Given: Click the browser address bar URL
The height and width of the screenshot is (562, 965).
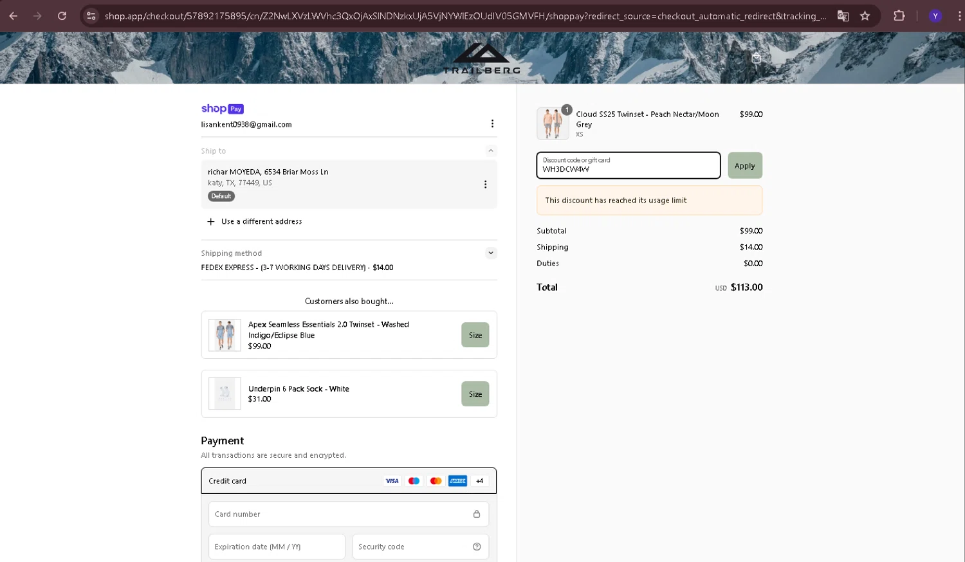Looking at the screenshot, I should click(x=465, y=16).
